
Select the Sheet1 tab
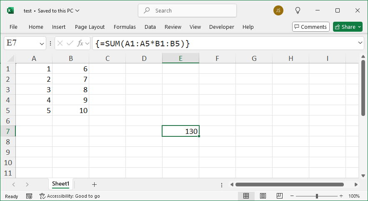(60, 184)
